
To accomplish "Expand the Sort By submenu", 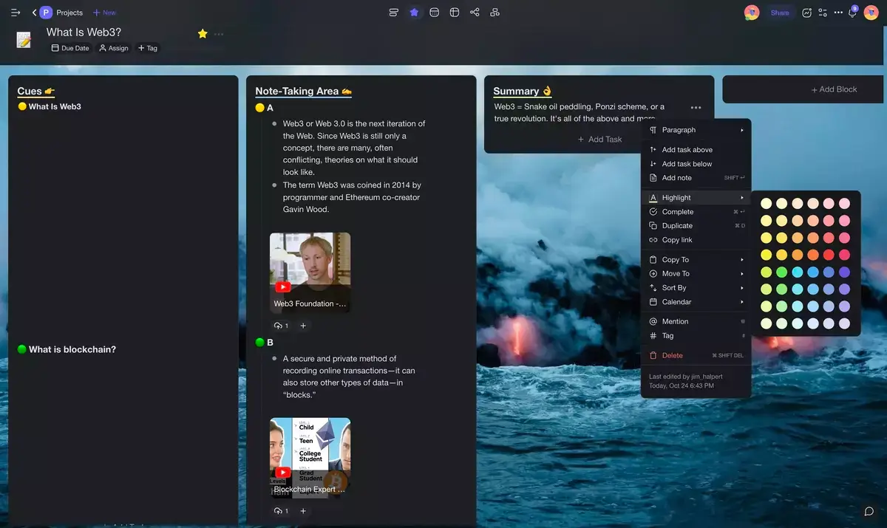I will point(696,288).
